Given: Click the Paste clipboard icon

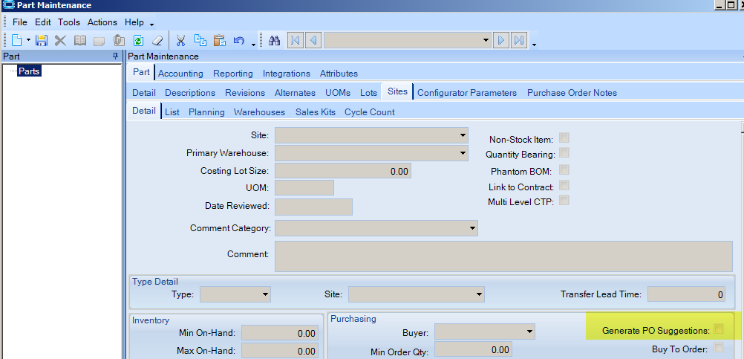Looking at the screenshot, I should pyautogui.click(x=219, y=40).
